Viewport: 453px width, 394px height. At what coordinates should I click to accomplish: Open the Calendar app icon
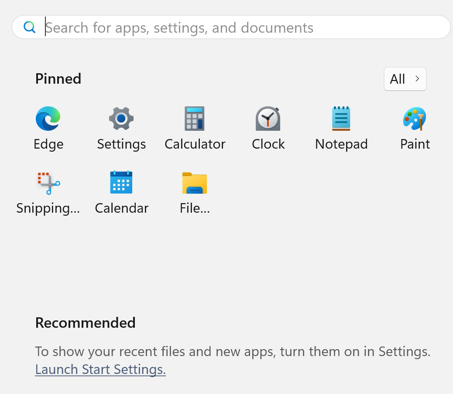121,183
